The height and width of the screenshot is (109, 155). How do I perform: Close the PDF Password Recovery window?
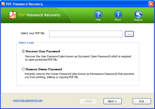click(x=151, y=4)
